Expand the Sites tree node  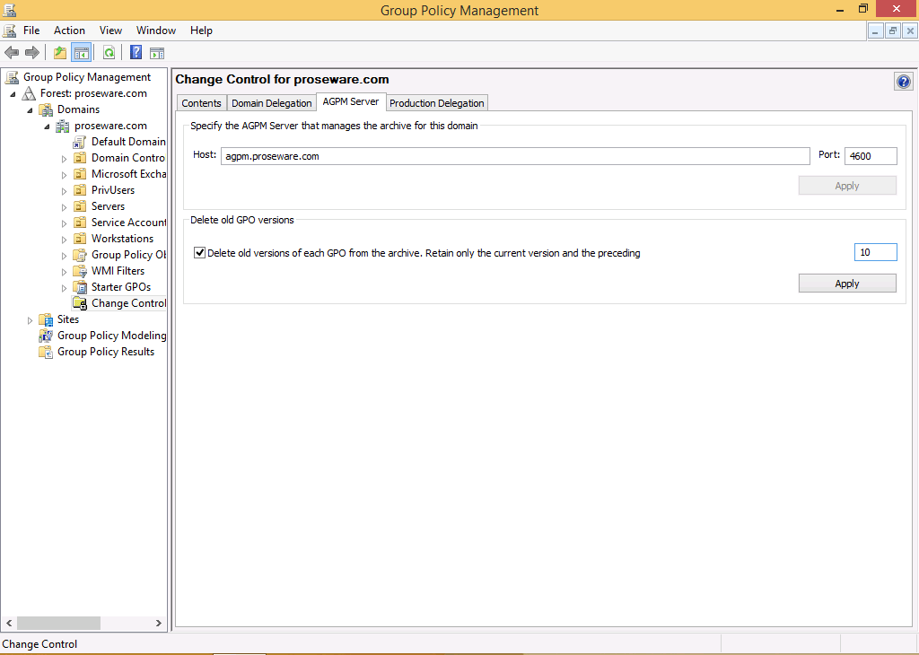click(x=30, y=320)
